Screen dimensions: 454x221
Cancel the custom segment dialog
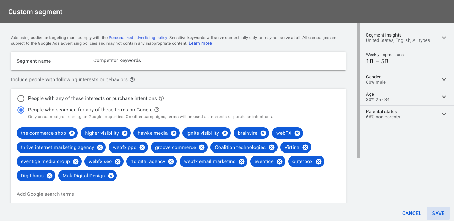[x=412, y=213]
